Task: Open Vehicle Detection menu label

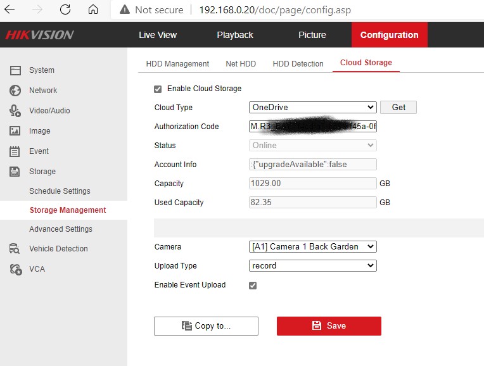Action: point(59,248)
